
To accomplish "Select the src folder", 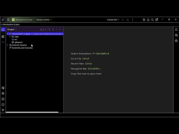I will [x=14, y=39].
